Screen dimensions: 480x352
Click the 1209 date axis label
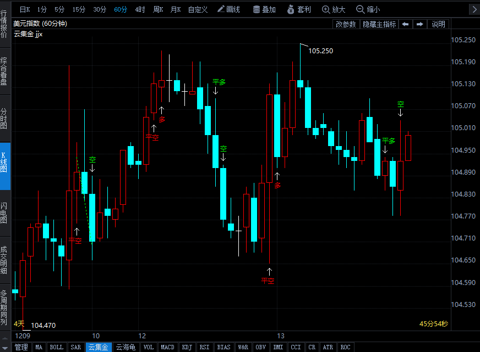tap(23, 336)
